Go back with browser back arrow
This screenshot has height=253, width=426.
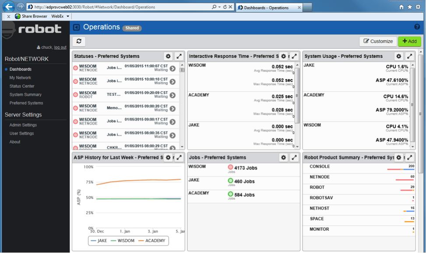coord(9,7)
